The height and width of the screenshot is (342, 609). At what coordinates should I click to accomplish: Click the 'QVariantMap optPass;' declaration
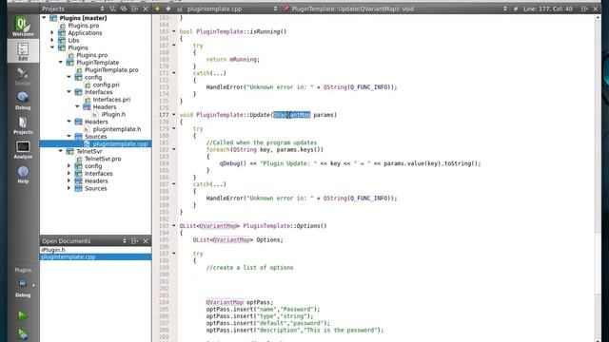240,302
